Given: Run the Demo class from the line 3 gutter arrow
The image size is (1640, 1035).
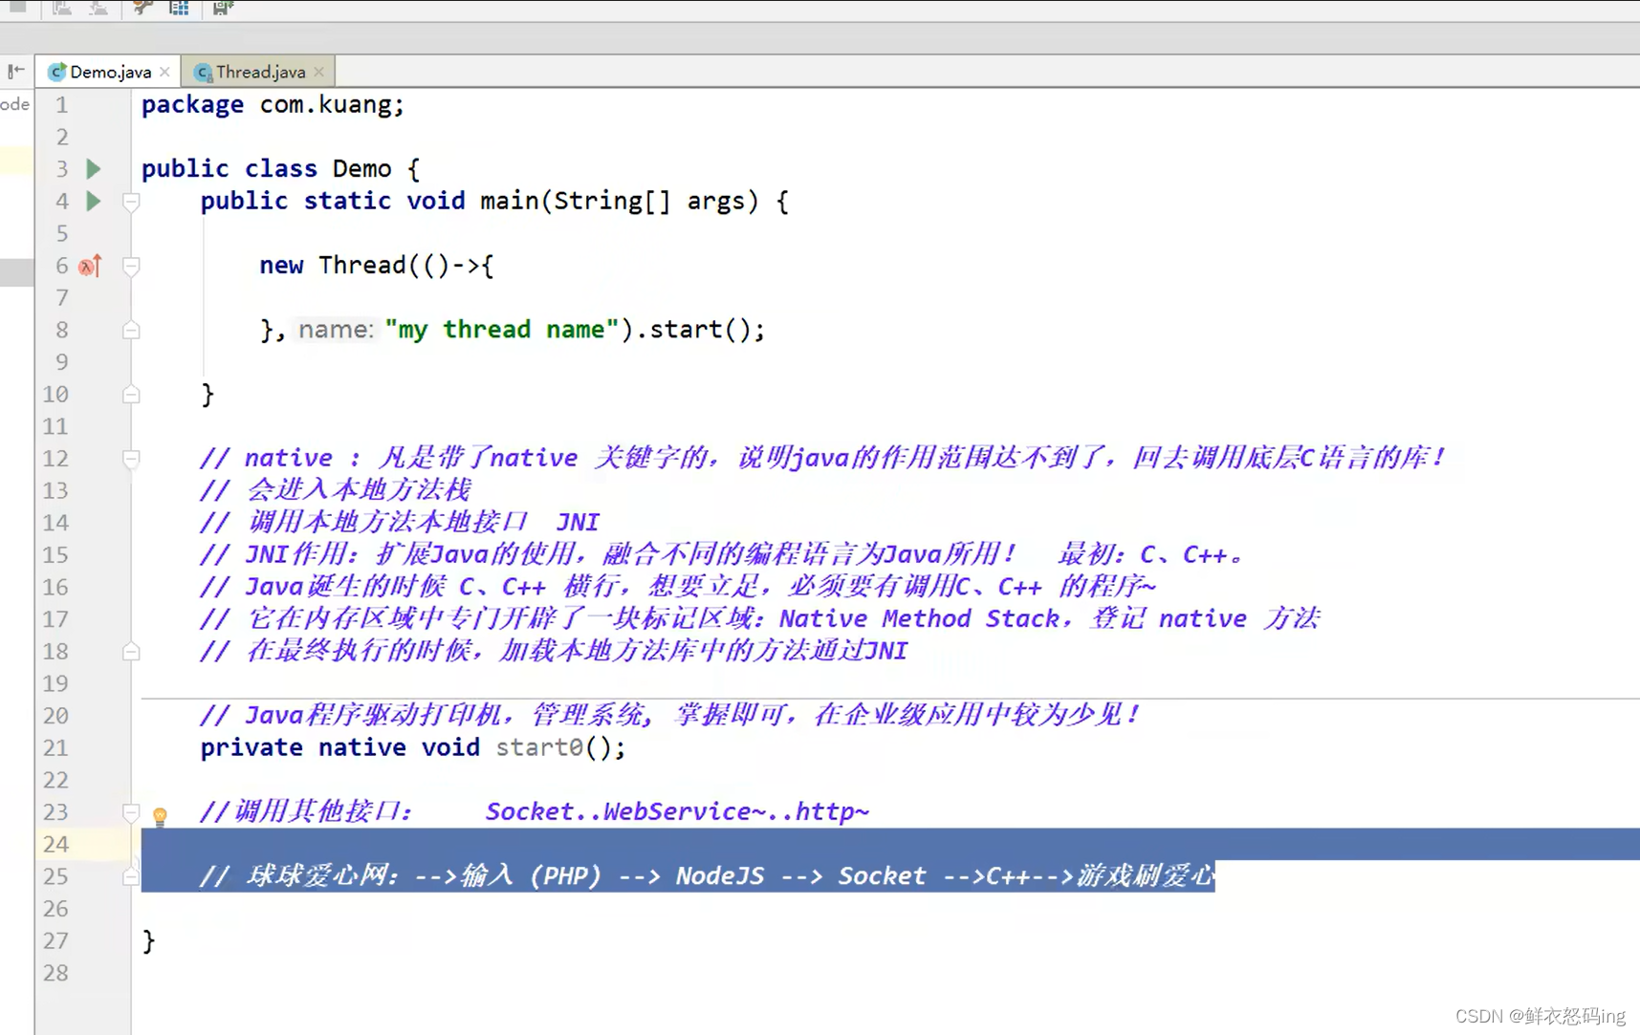Looking at the screenshot, I should (94, 169).
